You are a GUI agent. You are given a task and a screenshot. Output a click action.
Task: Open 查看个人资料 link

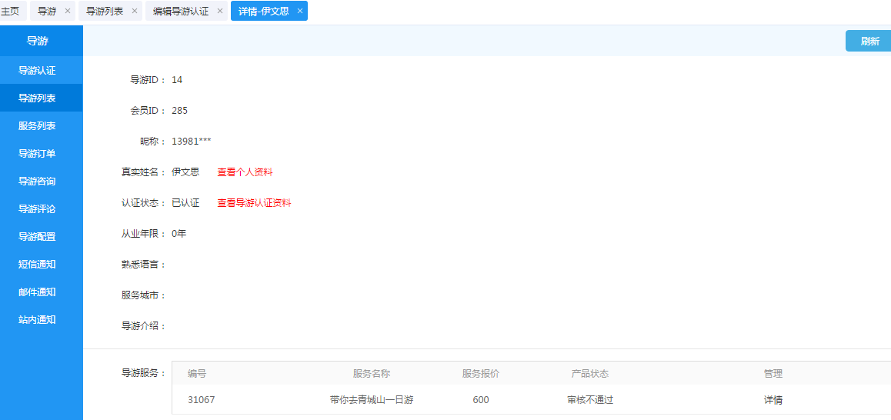(x=245, y=172)
